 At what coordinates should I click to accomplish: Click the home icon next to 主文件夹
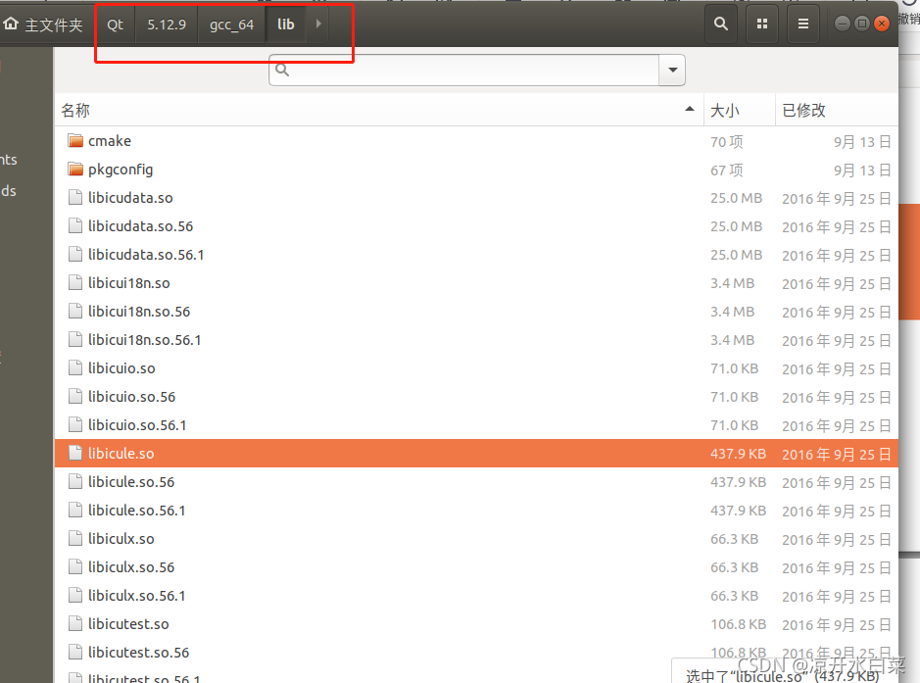tap(12, 23)
